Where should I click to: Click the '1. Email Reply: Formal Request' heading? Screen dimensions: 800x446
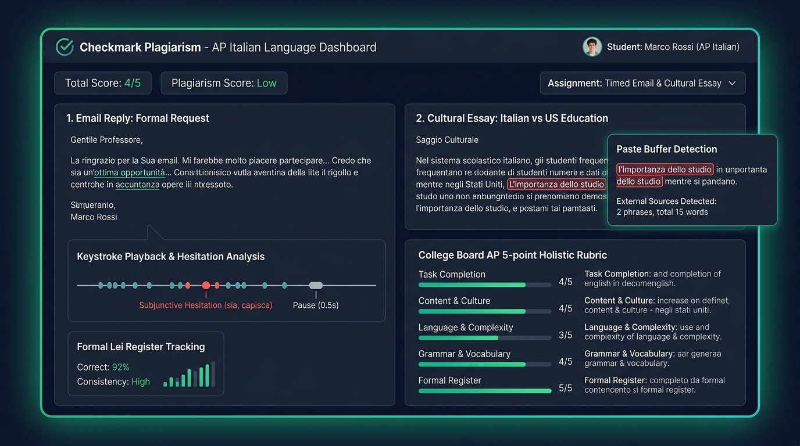click(138, 118)
